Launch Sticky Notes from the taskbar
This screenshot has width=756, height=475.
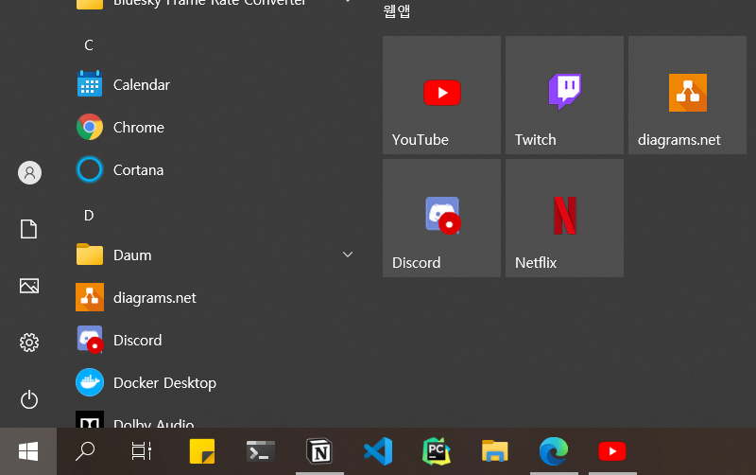[x=202, y=451]
